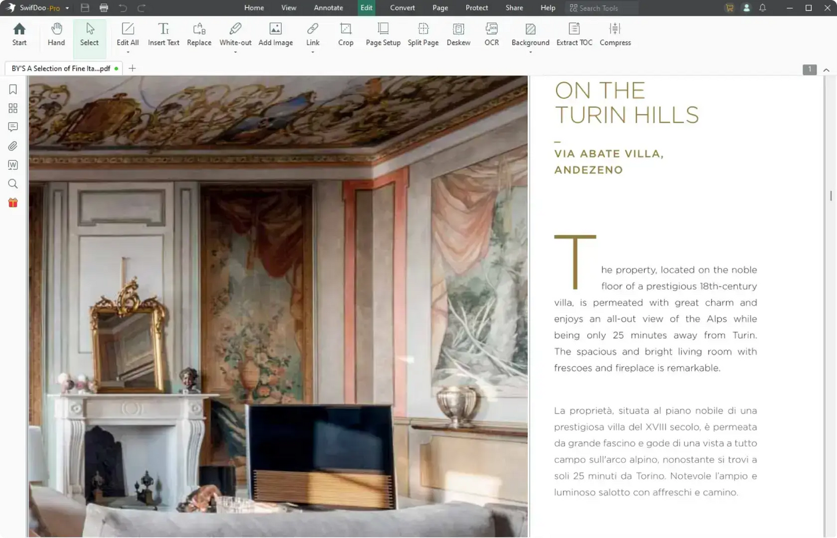Screen dimensions: 837x538
Task: Expand the Edit All dropdown arrow
Action: (127, 52)
